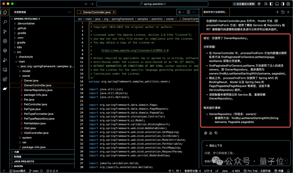Thumbs down the AI response

[x=215, y=133]
